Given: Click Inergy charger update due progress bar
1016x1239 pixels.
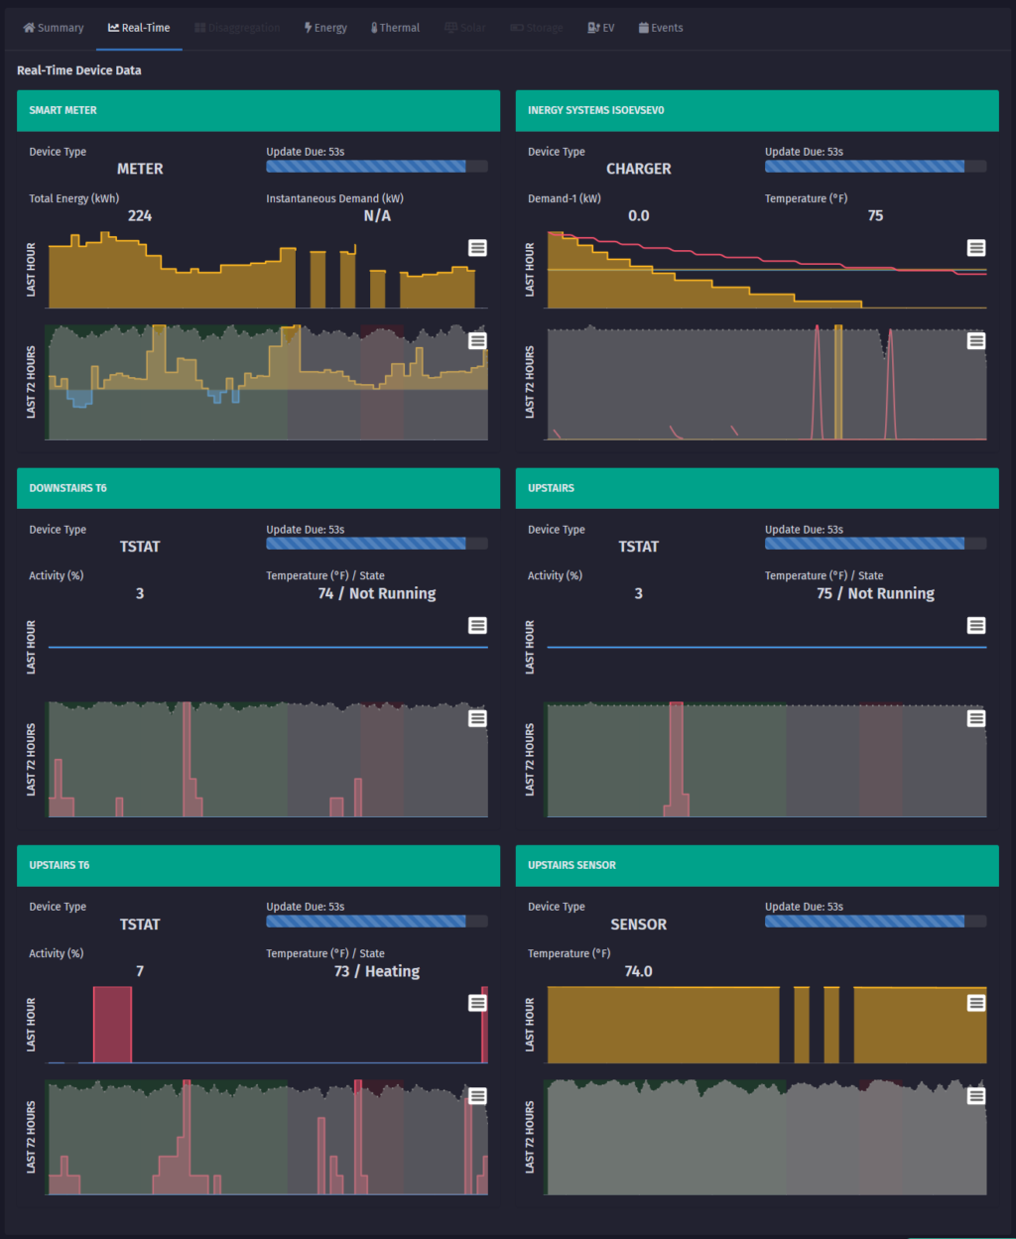Looking at the screenshot, I should [x=876, y=167].
